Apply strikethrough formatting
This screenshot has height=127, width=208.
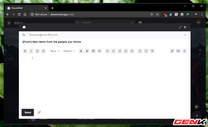(x=44, y=51)
